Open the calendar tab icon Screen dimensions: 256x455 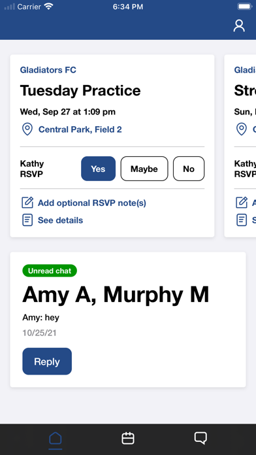coord(128,438)
